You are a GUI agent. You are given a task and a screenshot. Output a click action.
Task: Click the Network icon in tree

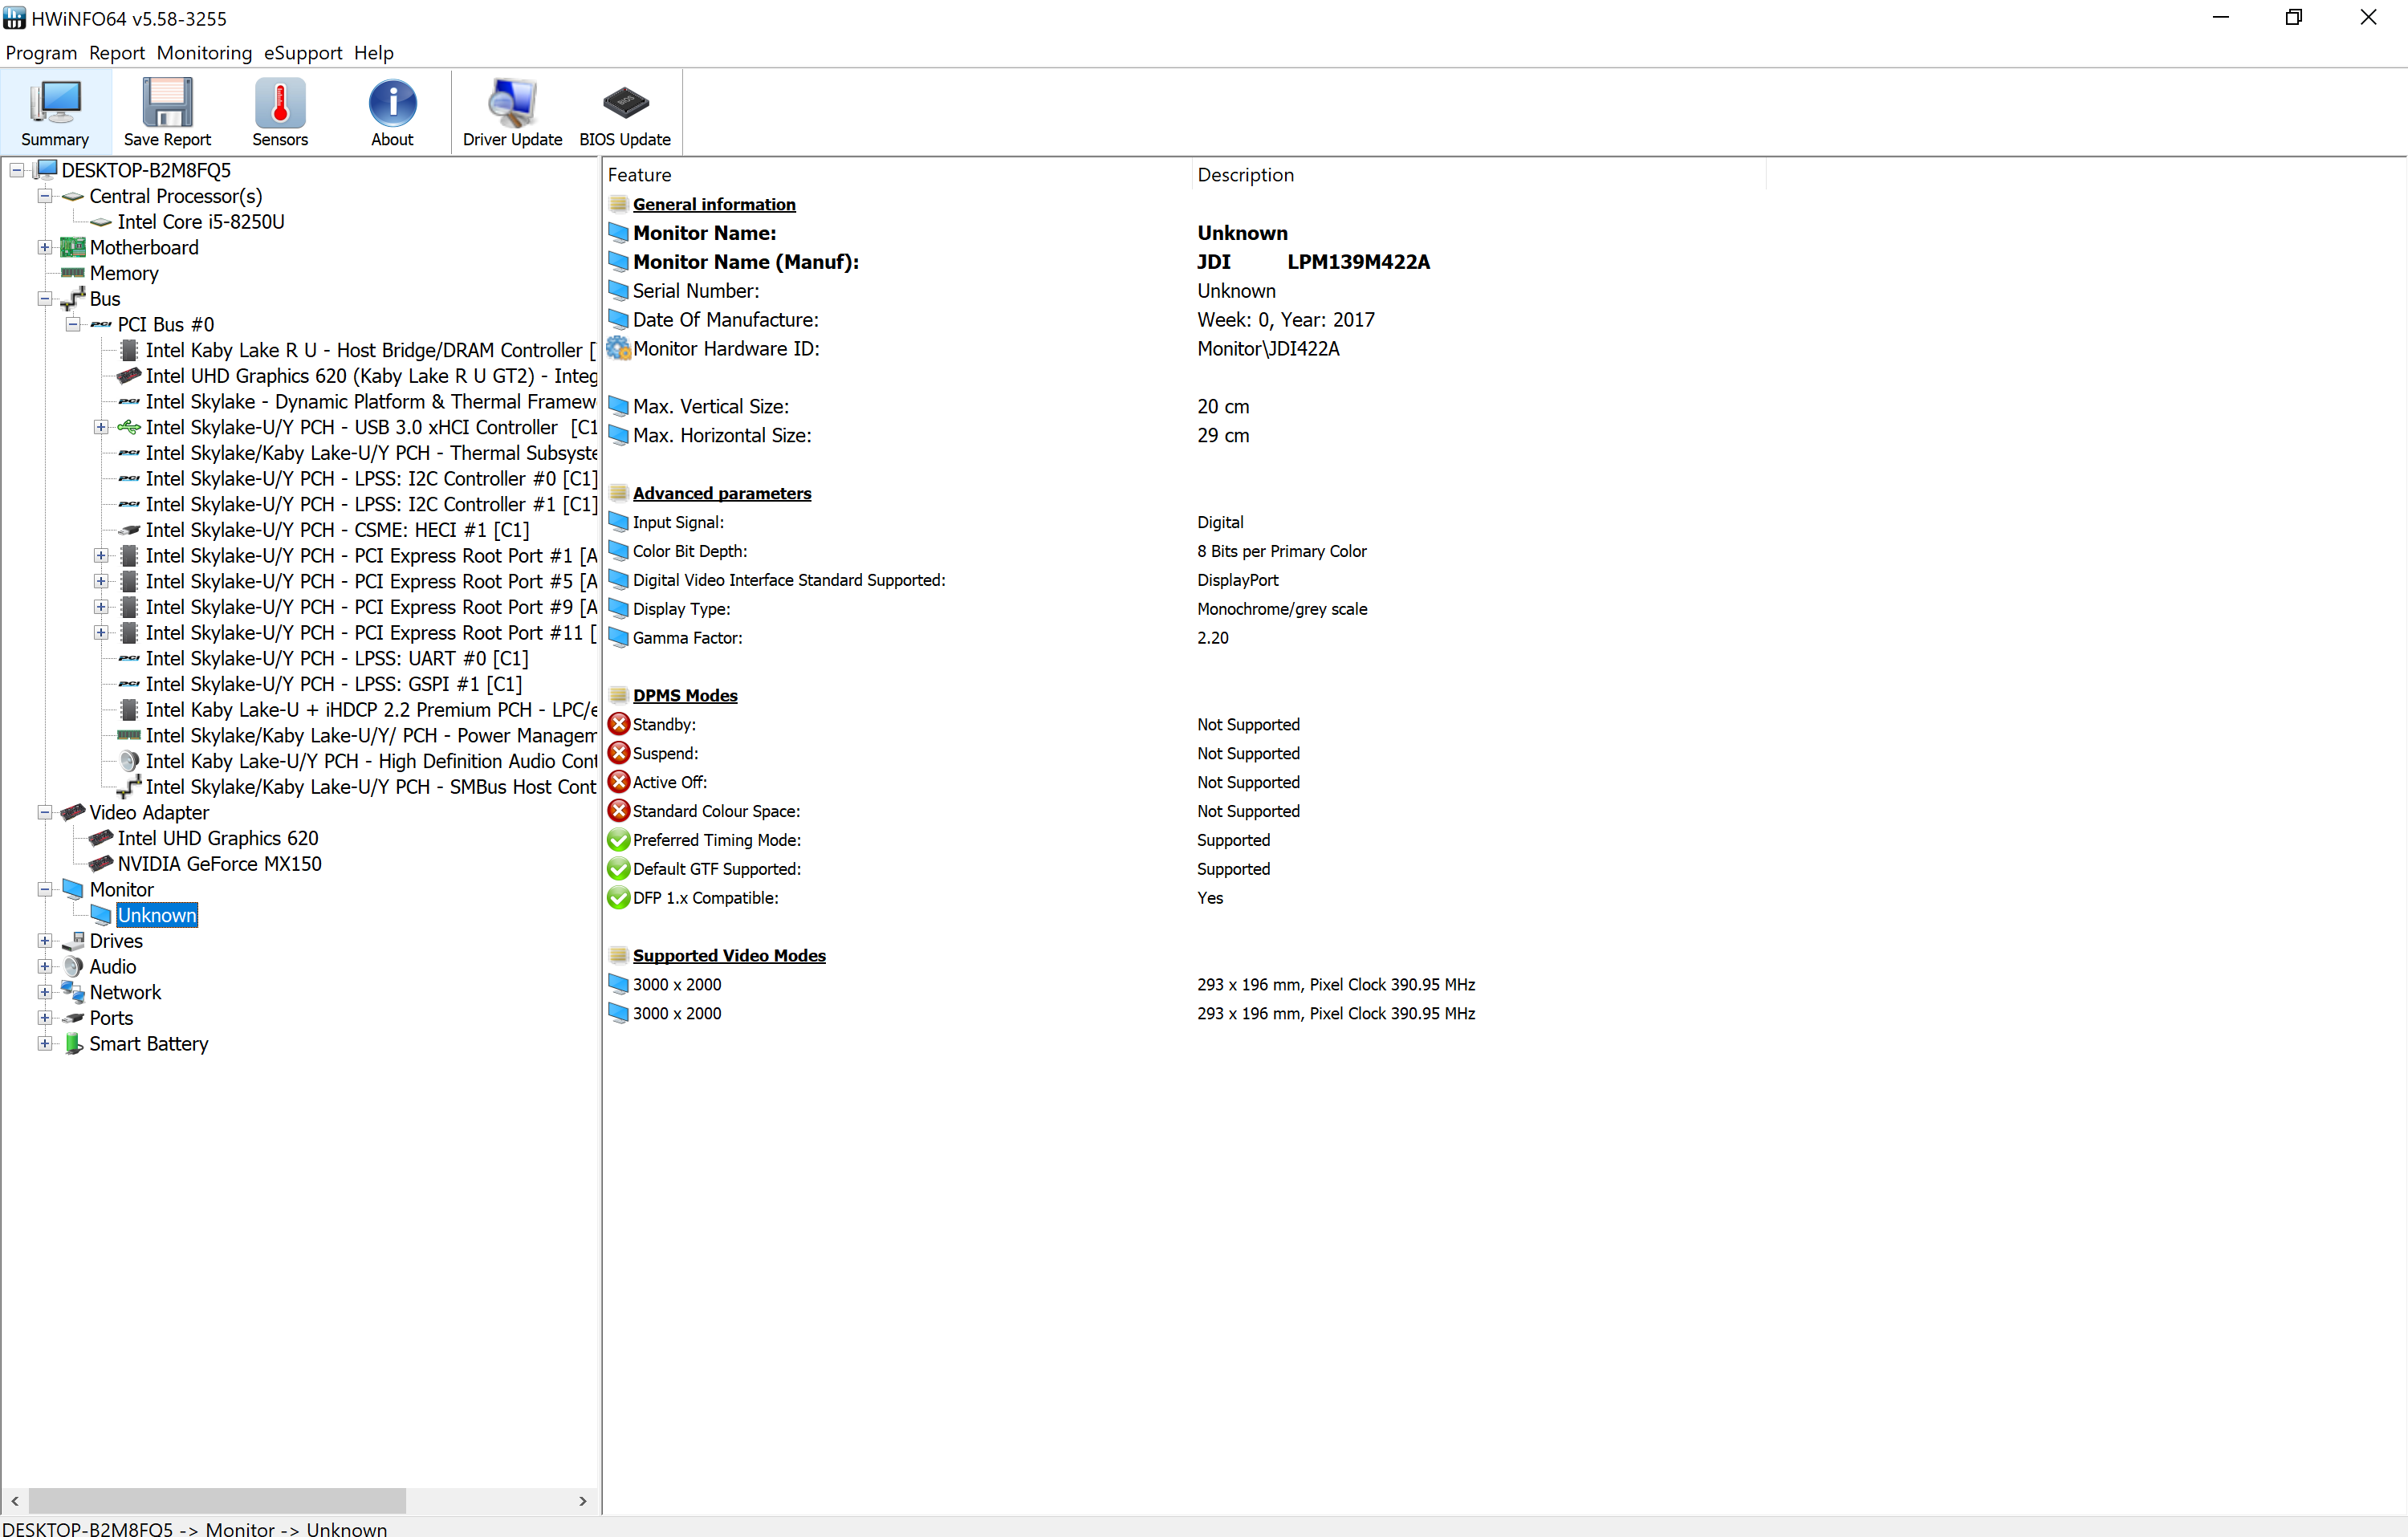[73, 992]
